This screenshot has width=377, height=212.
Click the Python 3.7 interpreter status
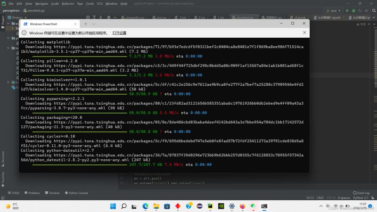[361, 197]
